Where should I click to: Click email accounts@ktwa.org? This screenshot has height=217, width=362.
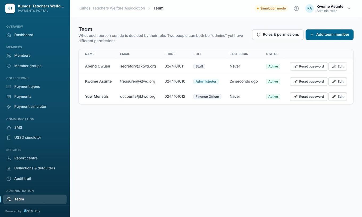(x=138, y=97)
